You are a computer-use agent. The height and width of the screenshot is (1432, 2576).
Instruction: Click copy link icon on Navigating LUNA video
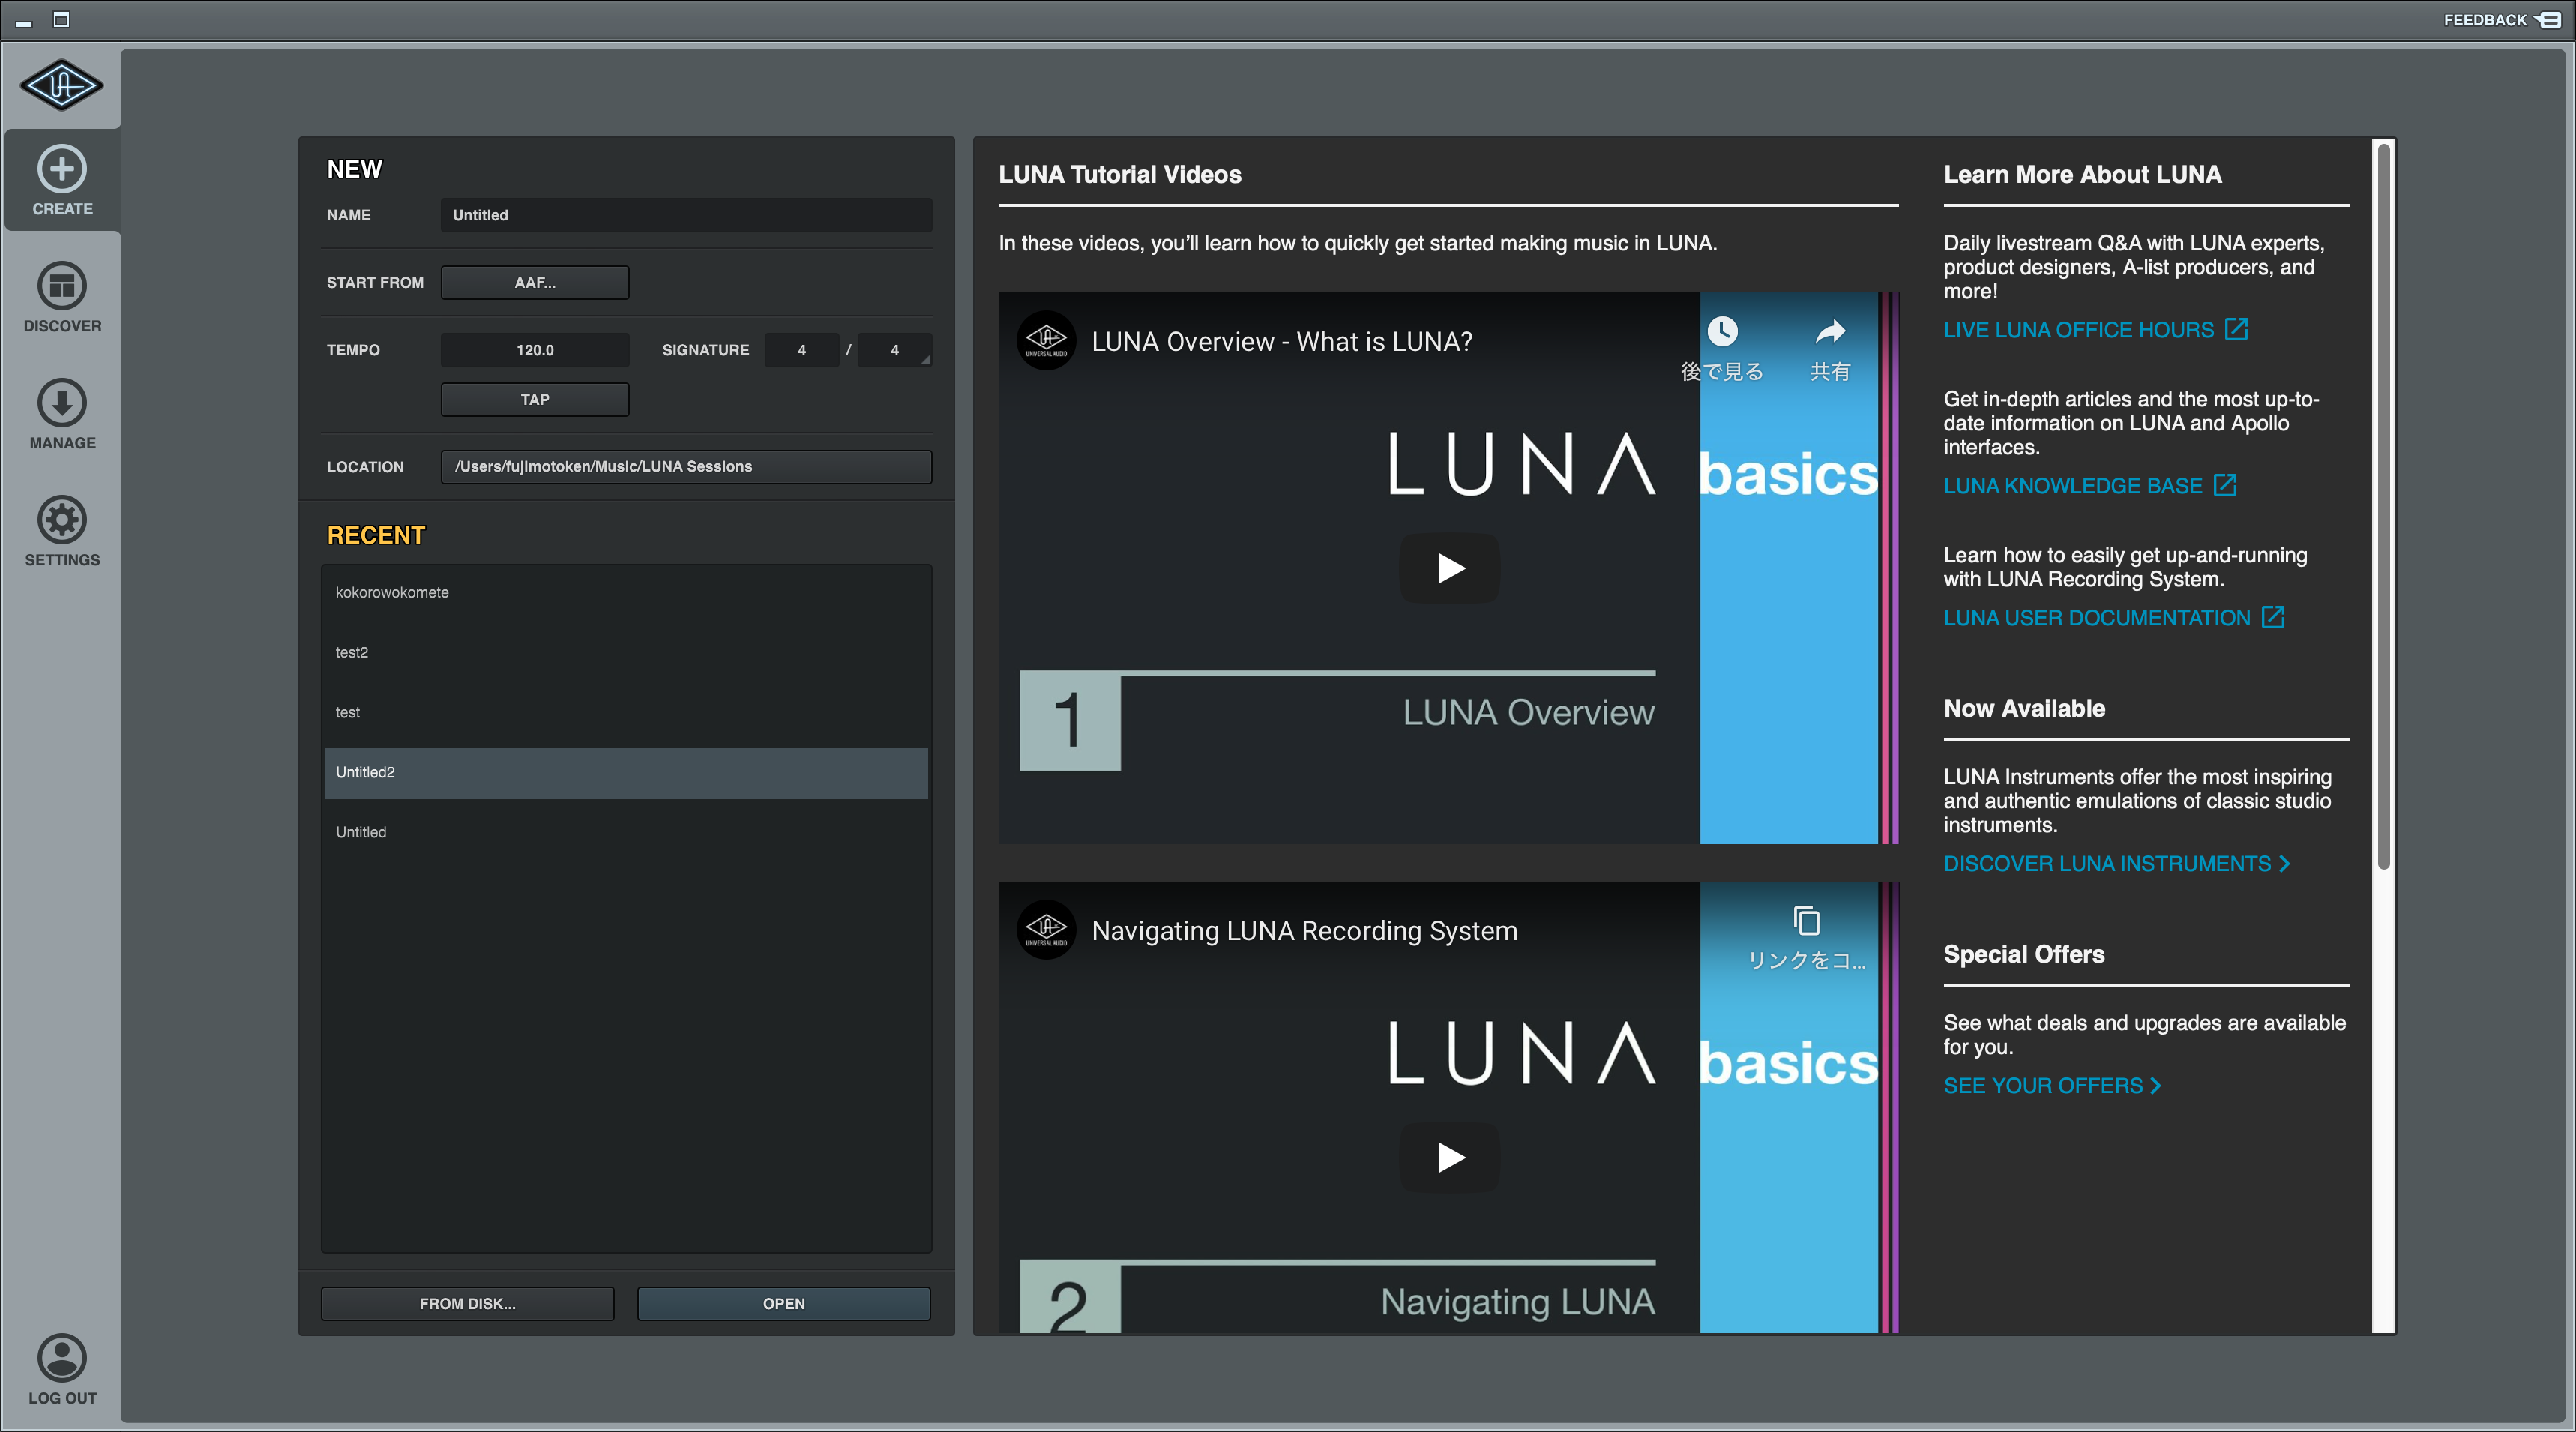tap(1806, 920)
